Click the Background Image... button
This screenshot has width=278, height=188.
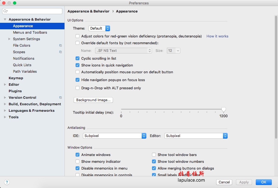coord(93,100)
